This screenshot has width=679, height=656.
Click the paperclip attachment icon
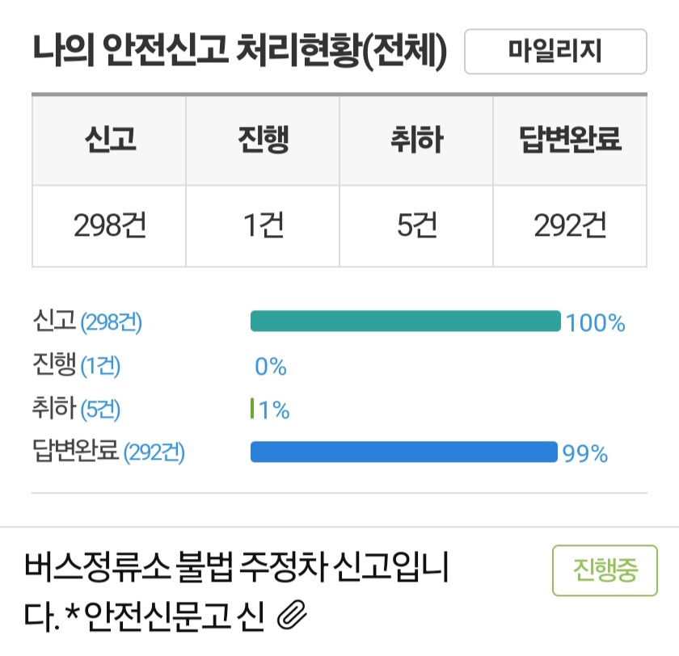point(292,615)
